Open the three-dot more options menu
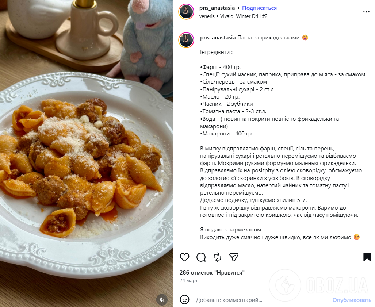This screenshot has width=375, height=307. [x=366, y=12]
